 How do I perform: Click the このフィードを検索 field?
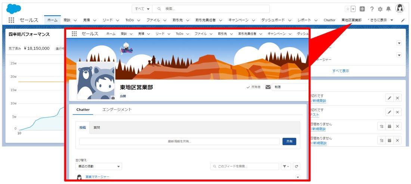coord(245,166)
